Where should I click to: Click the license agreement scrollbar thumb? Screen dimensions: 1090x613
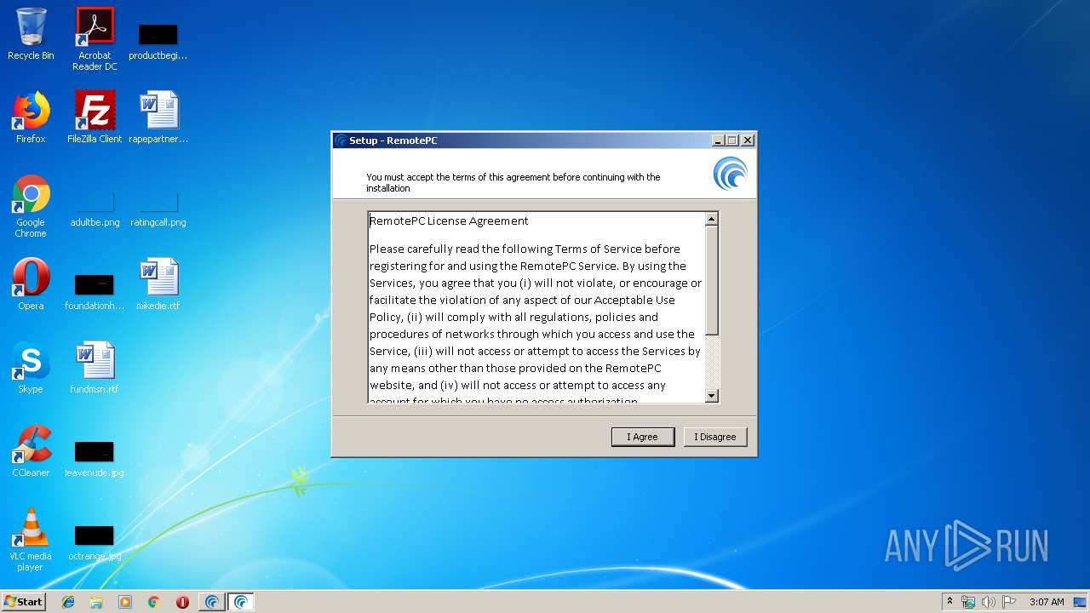pos(712,281)
